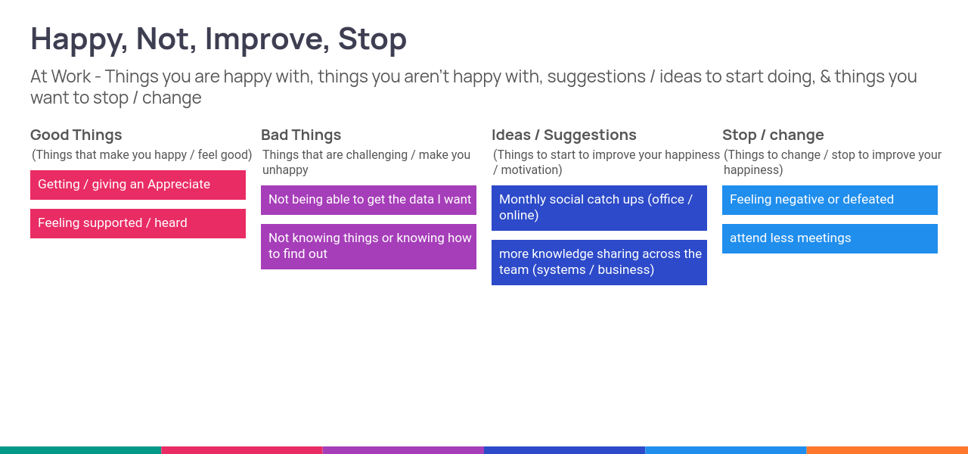The height and width of the screenshot is (454, 968).
Task: Click the orange color bar segment
Action: (887, 450)
